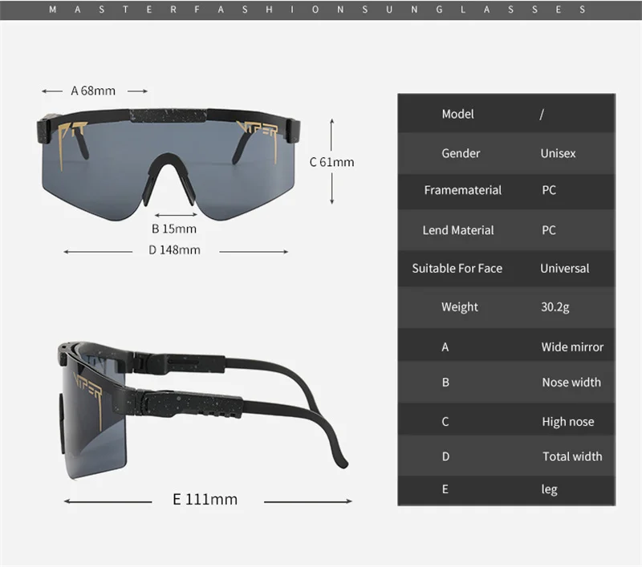Click the '30.2g' value cell
The height and width of the screenshot is (567, 642).
555,307
